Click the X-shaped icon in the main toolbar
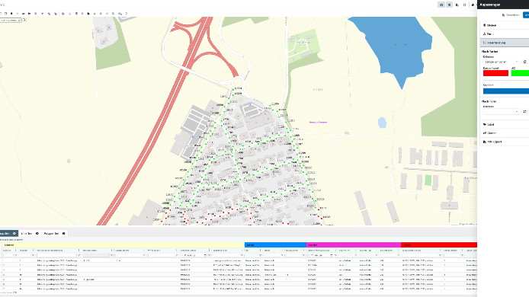This screenshot has height=297, width=529. (76, 14)
